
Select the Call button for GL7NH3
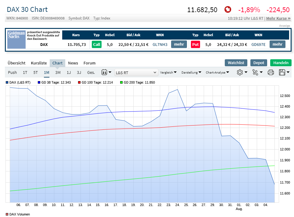97,44
